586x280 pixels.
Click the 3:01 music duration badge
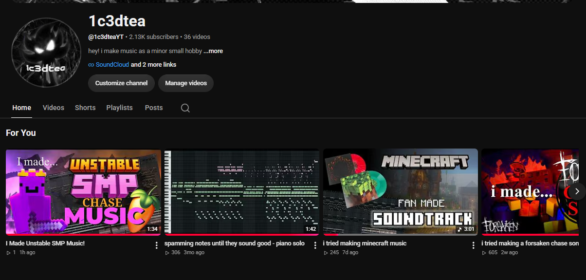[466, 229]
